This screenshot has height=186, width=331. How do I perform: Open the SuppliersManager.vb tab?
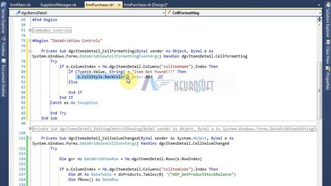(x=58, y=5)
